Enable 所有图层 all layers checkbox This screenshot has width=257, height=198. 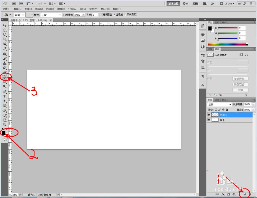click(x=125, y=15)
